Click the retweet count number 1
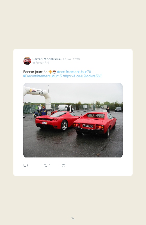146x225 pixels. click(50, 166)
